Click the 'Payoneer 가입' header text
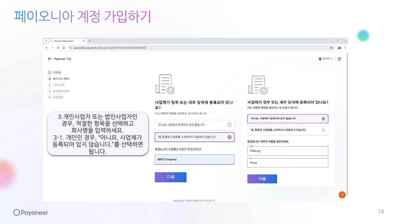This screenshot has height=224, width=399. [x=63, y=59]
